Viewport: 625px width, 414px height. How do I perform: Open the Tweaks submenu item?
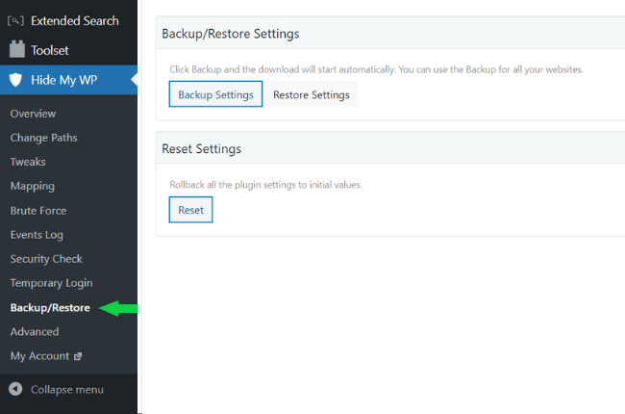28,162
